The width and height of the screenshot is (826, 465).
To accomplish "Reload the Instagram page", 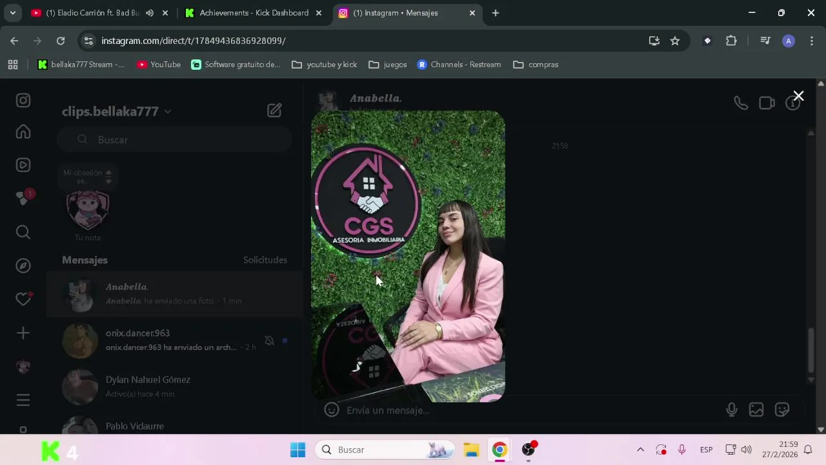I will (x=61, y=41).
